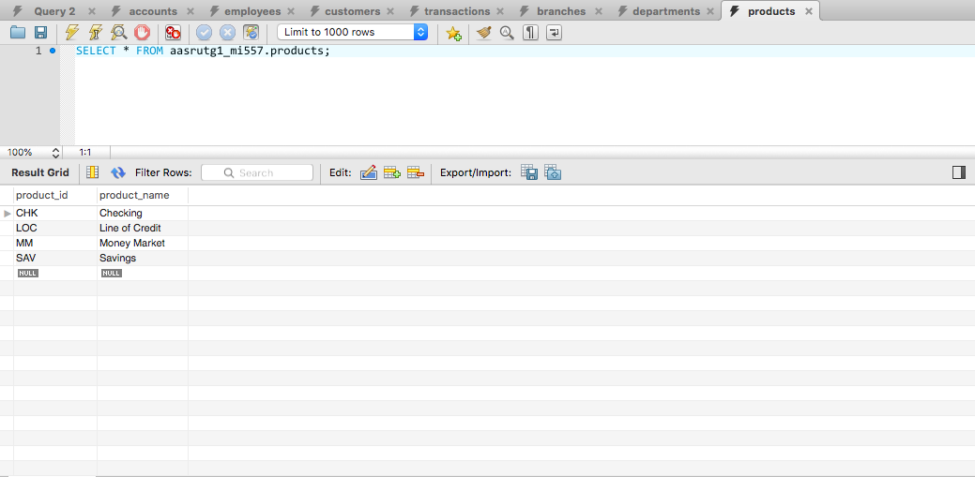Select NULL cell under product_id
The image size is (975, 477).
pyautogui.click(x=55, y=274)
